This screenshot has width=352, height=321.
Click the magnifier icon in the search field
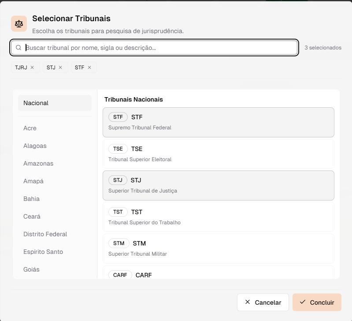(x=19, y=48)
